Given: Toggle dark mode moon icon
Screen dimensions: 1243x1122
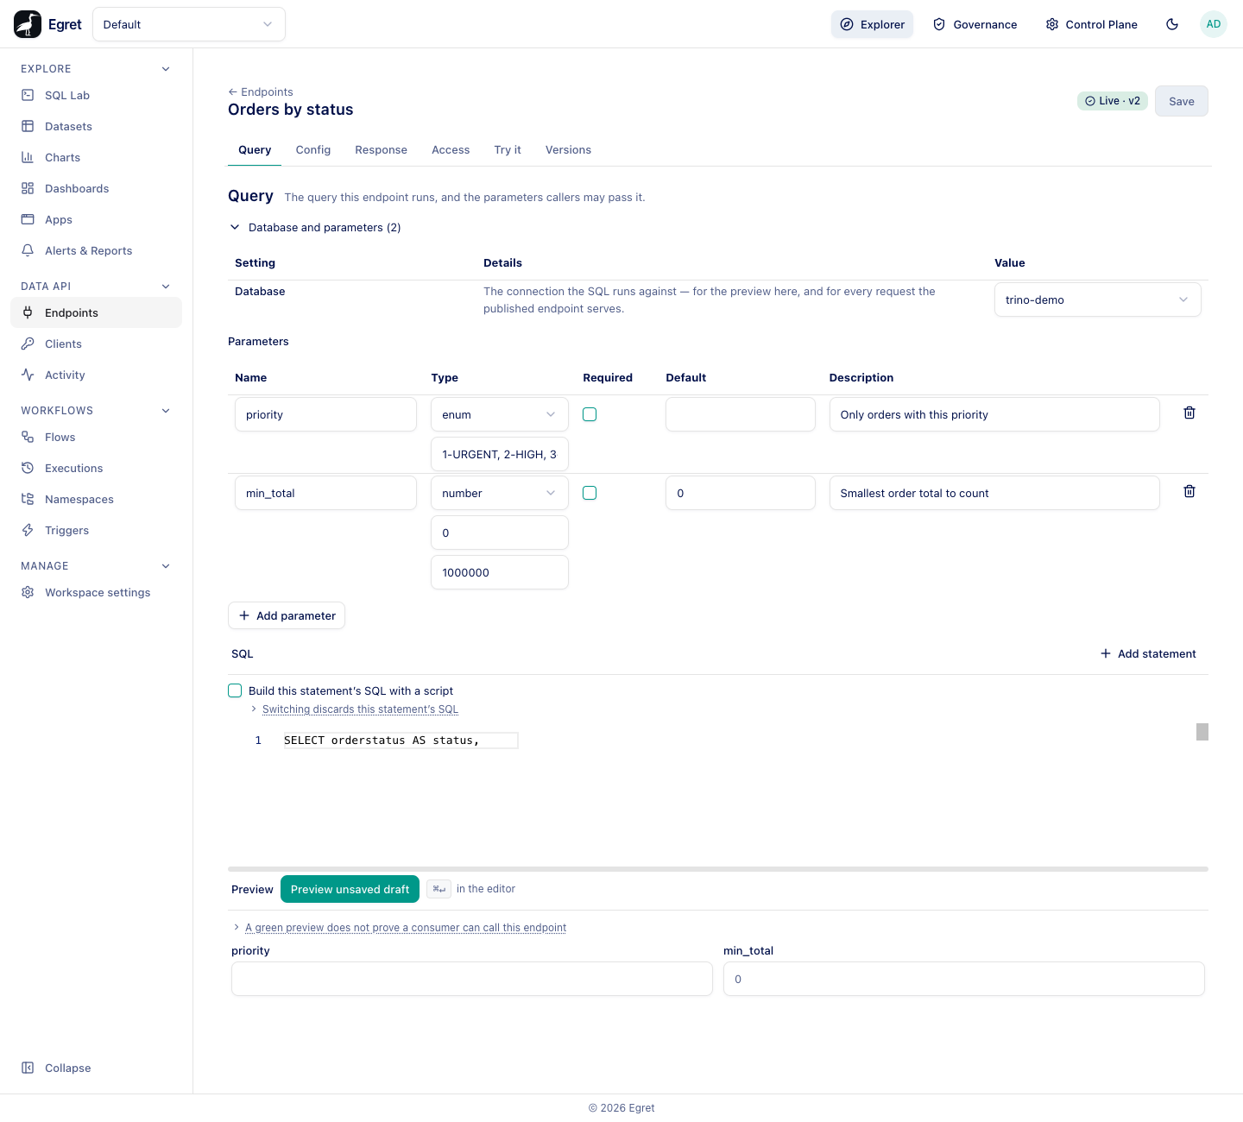Looking at the screenshot, I should [x=1172, y=24].
